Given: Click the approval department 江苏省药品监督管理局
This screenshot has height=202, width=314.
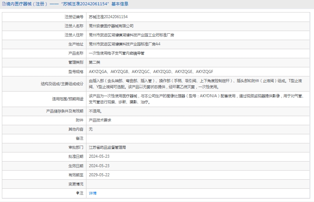Looking at the screenshot, I should click(x=107, y=147).
